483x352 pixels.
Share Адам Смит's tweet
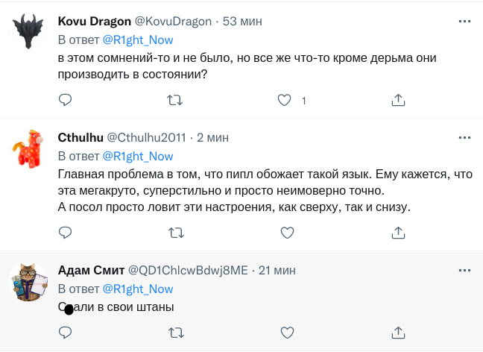[x=398, y=332]
